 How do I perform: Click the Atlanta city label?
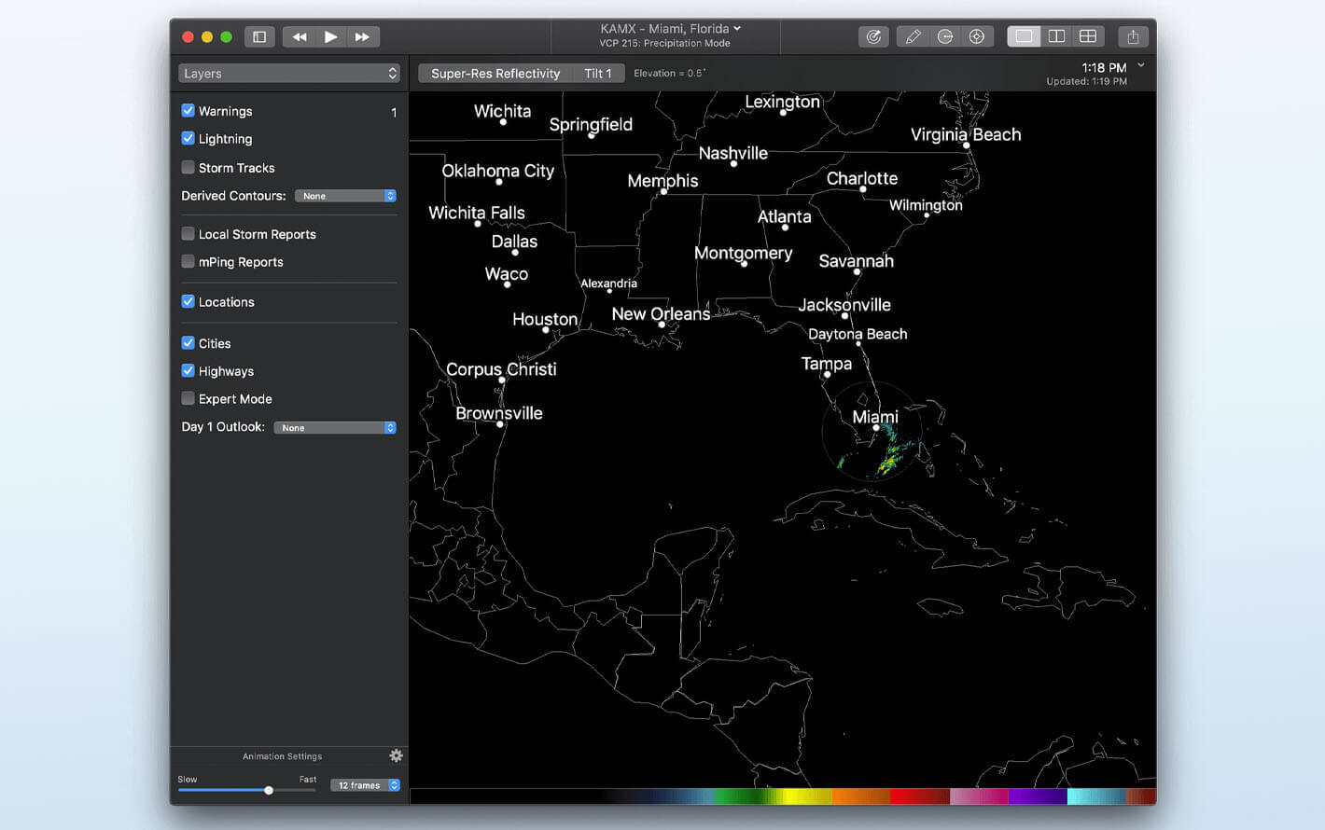(x=784, y=216)
